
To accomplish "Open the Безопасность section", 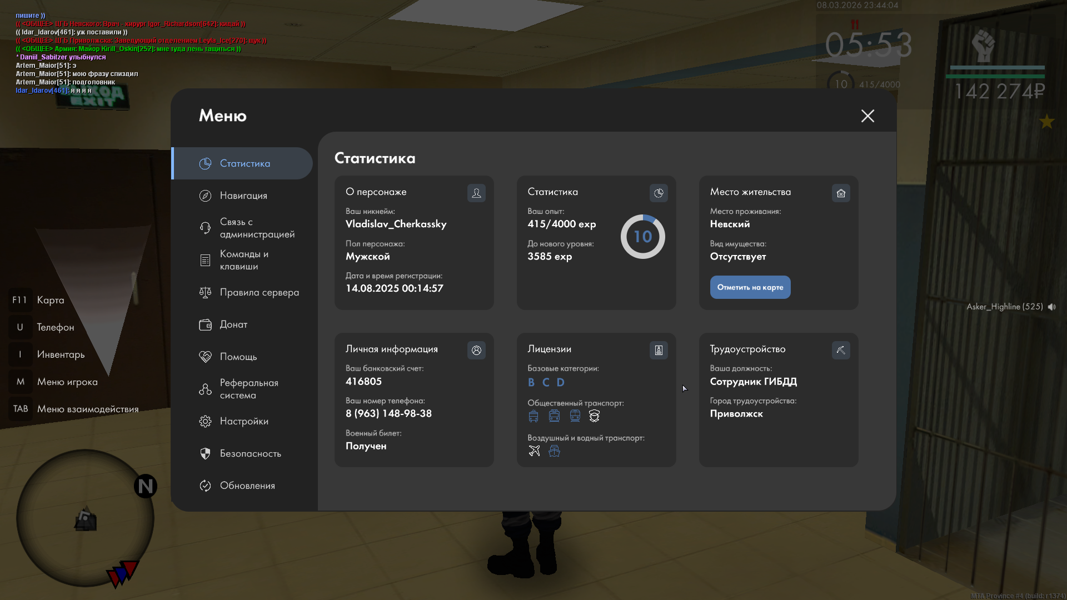I will pyautogui.click(x=250, y=453).
